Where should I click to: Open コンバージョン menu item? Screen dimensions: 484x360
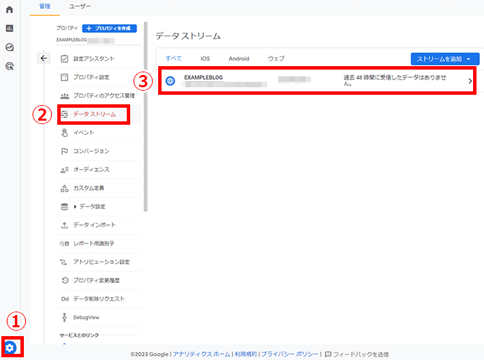(100, 151)
